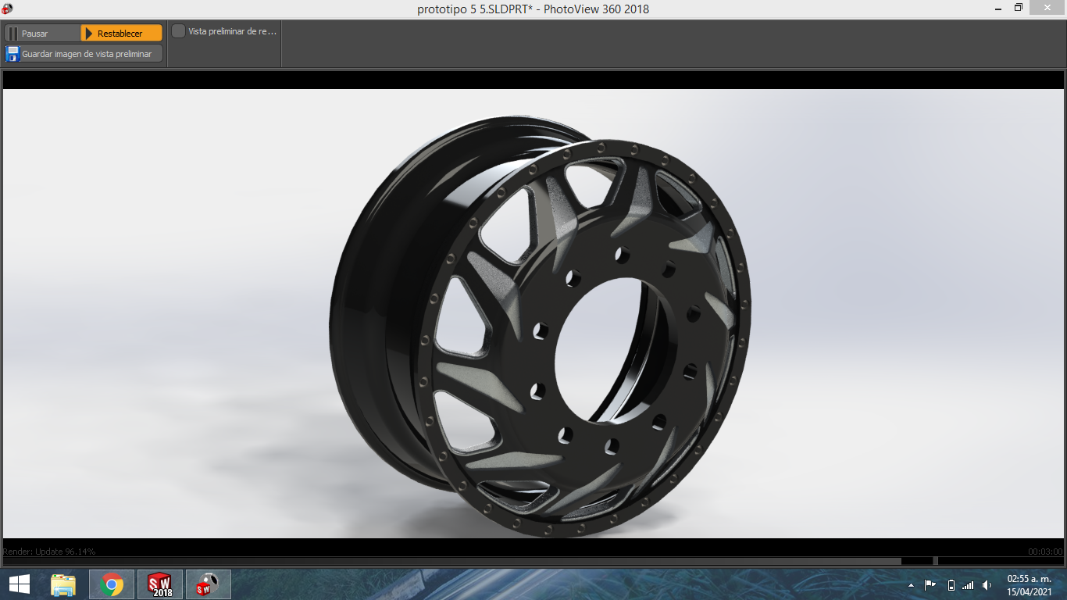
Task: Pause the render with Pausar button
Action: (42, 34)
